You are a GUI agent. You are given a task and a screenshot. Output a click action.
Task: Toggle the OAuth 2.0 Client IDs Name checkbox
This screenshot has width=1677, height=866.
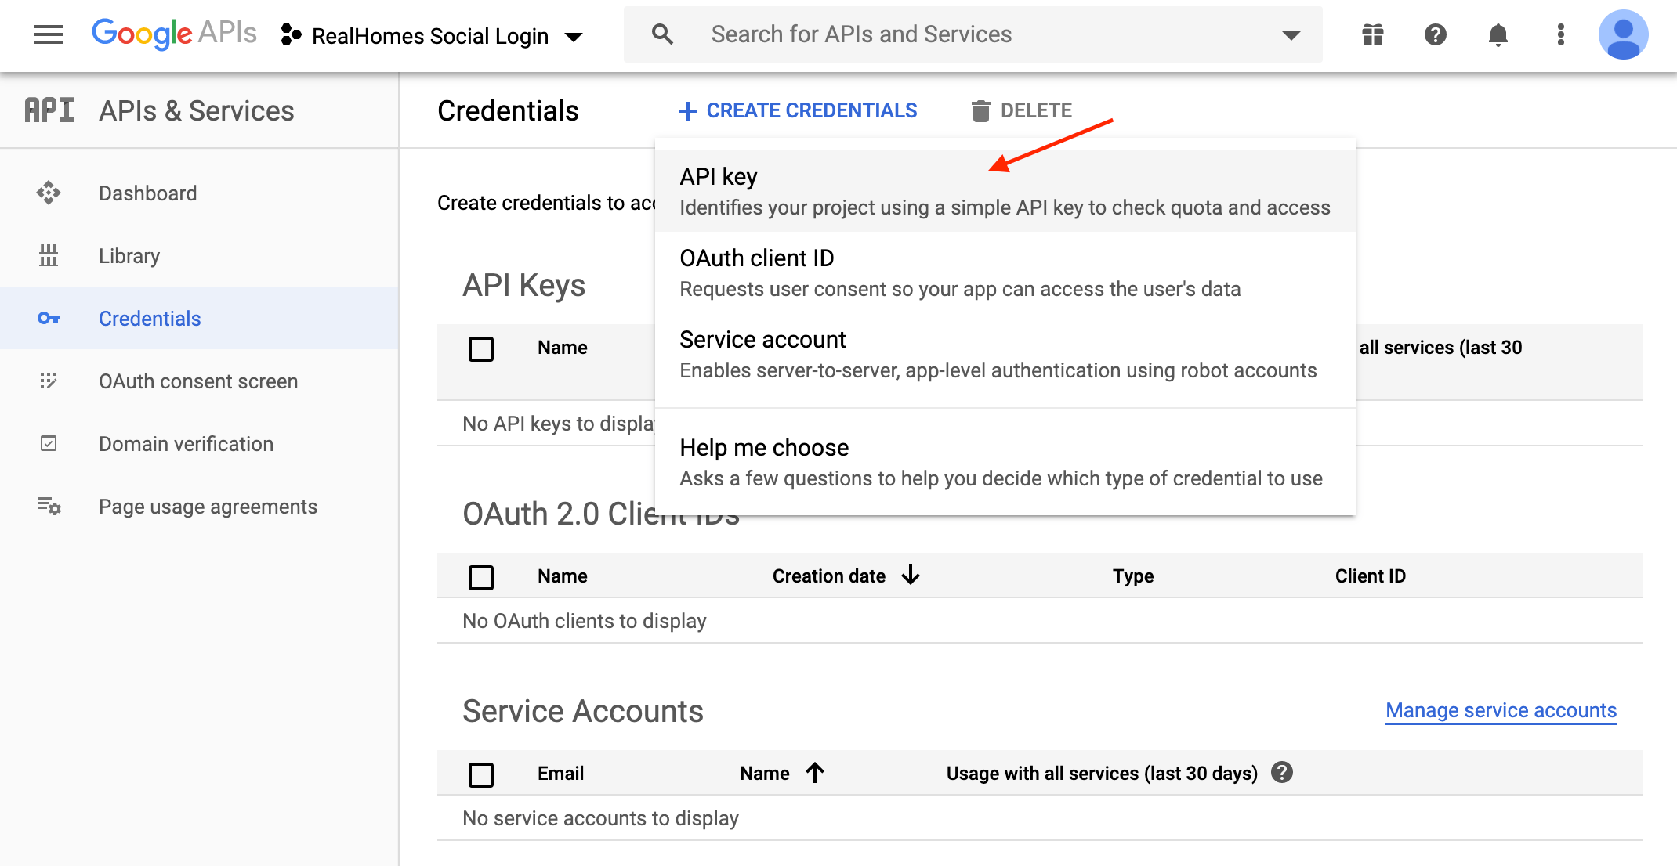click(x=482, y=576)
